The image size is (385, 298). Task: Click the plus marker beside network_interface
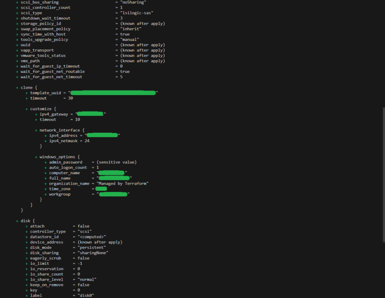tap(36, 130)
